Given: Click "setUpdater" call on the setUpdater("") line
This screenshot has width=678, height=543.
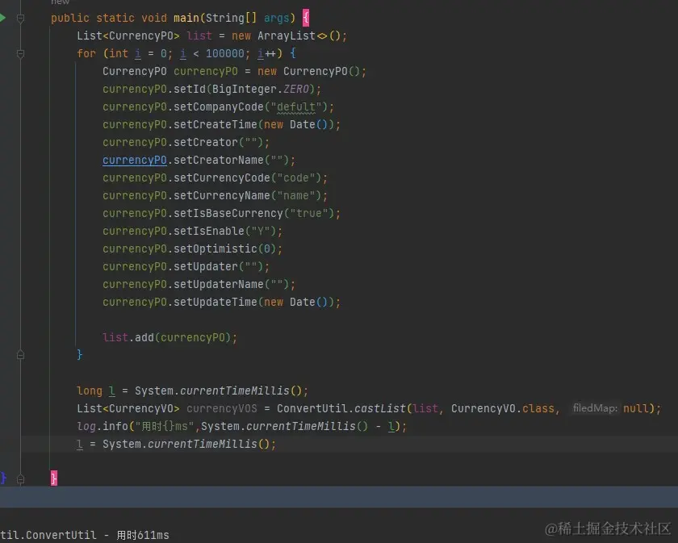Looking at the screenshot, I should pos(205,266).
